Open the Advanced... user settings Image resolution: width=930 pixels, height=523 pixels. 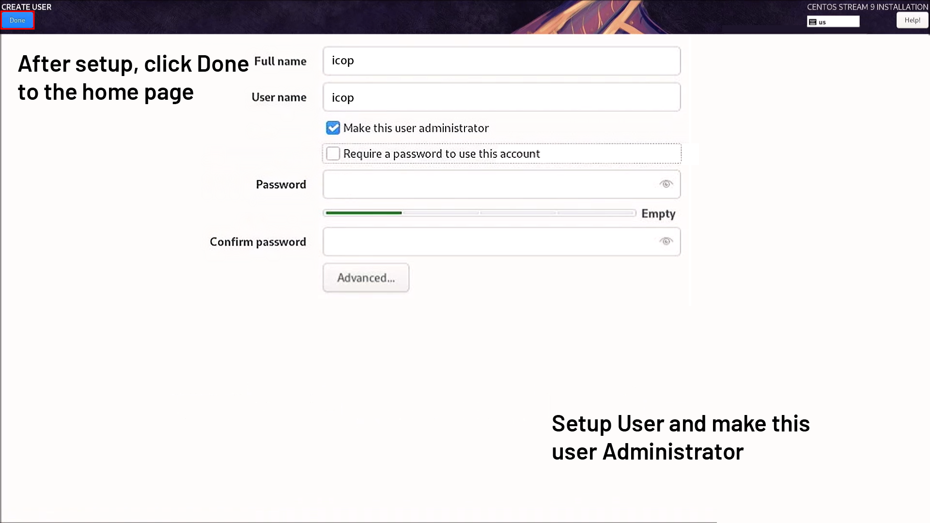tap(366, 278)
